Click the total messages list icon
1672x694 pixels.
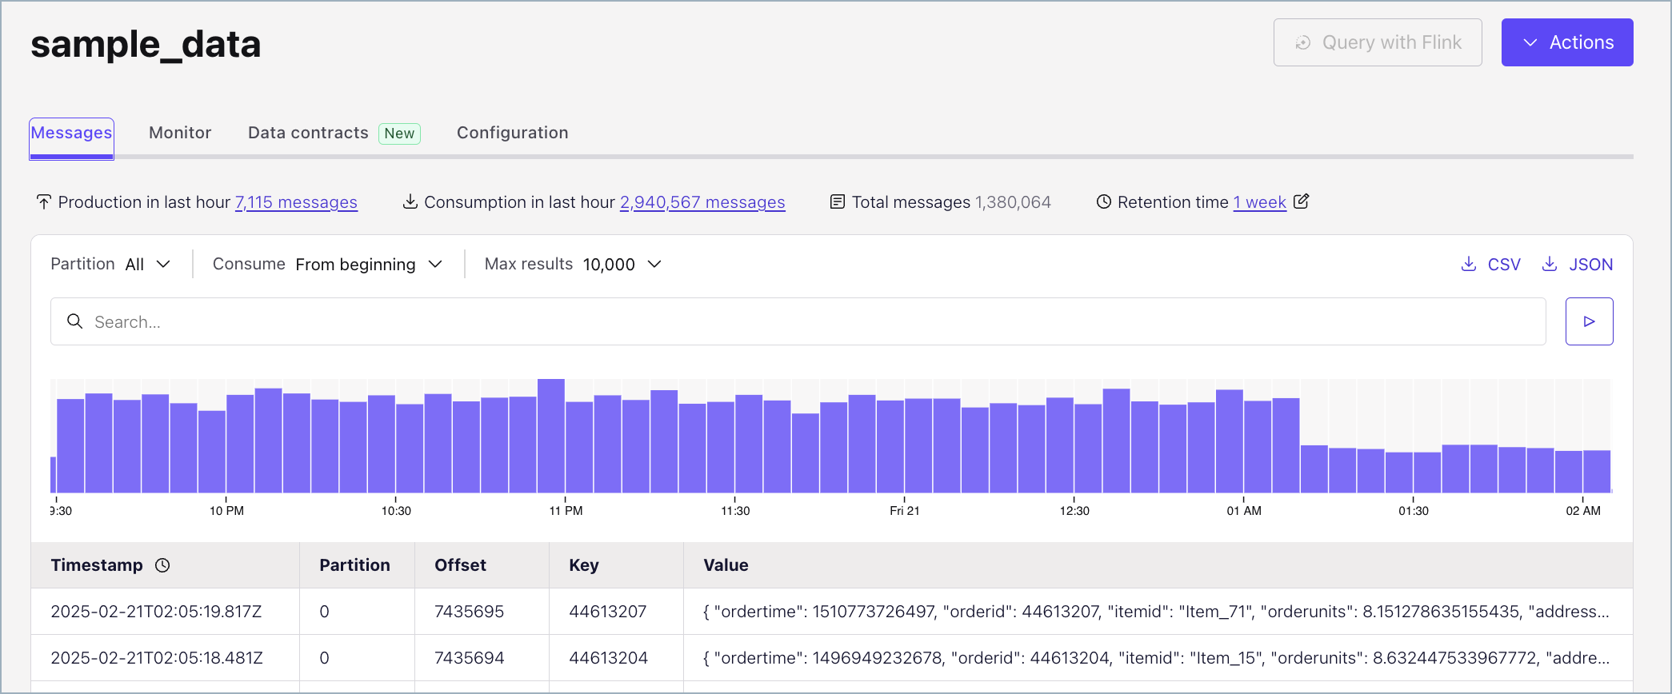[x=838, y=202]
